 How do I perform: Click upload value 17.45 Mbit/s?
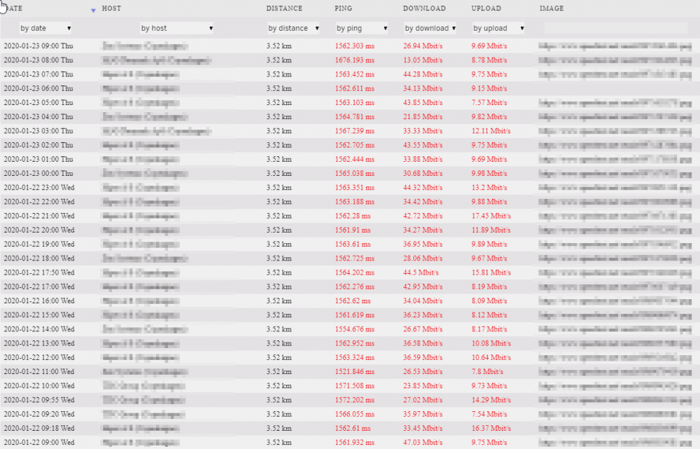[491, 216]
